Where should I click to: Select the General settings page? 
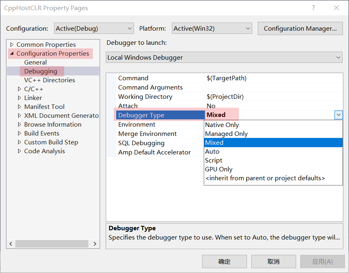coord(36,62)
